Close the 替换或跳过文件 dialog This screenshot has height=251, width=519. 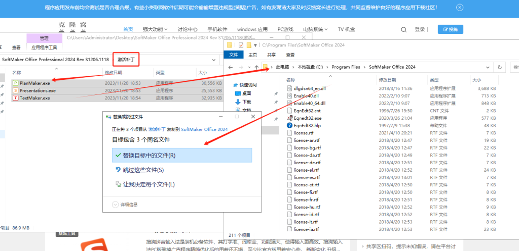point(253,117)
